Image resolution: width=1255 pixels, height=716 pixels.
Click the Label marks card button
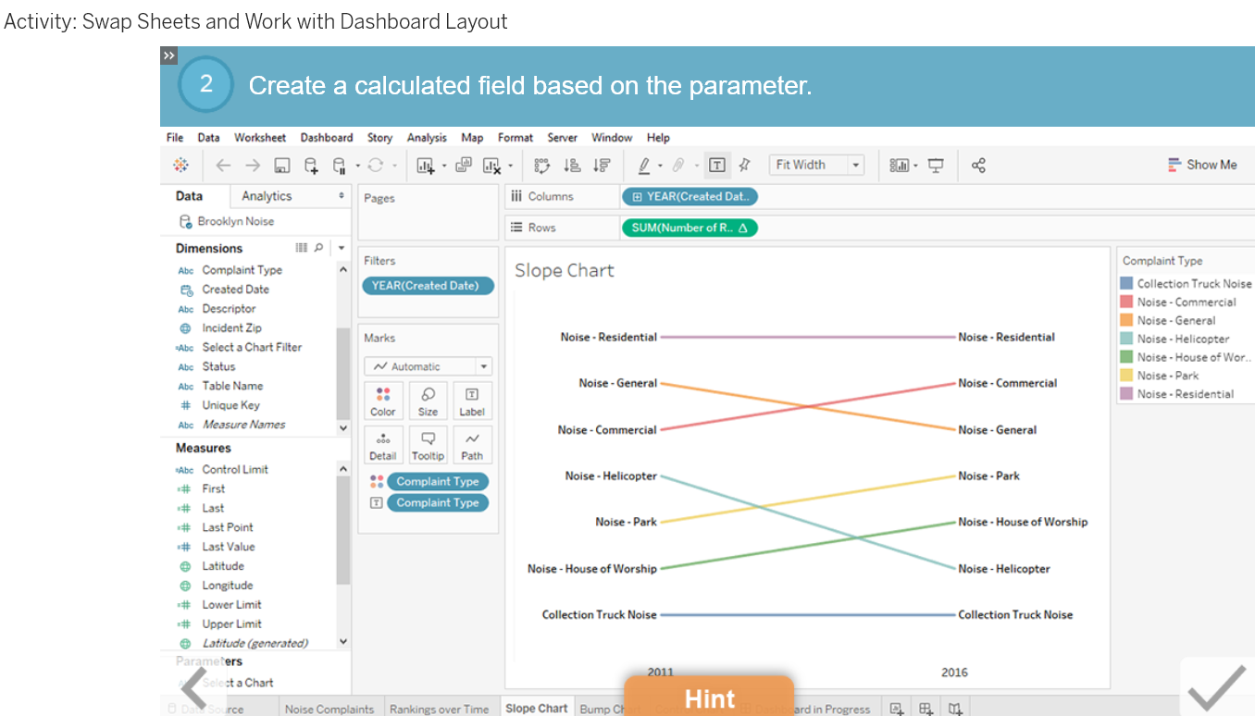pyautogui.click(x=472, y=401)
